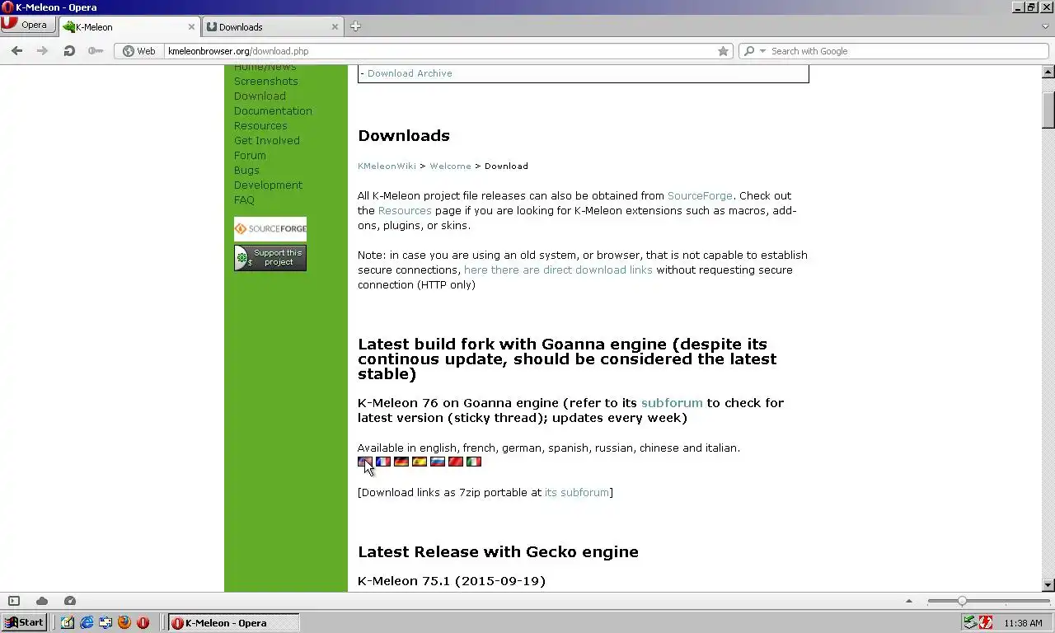Open the search engine selector dropdown

(x=754, y=51)
